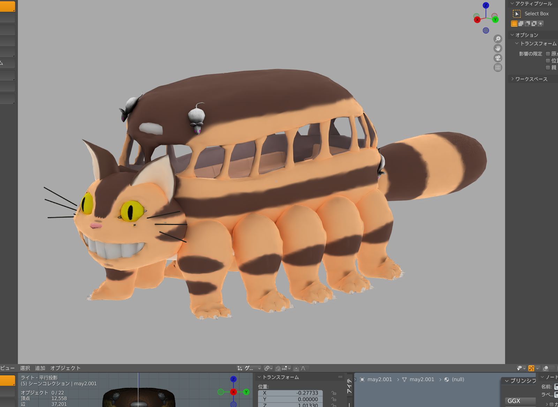Edit location Z value 1.01330
The height and width of the screenshot is (407, 558).
click(x=290, y=405)
